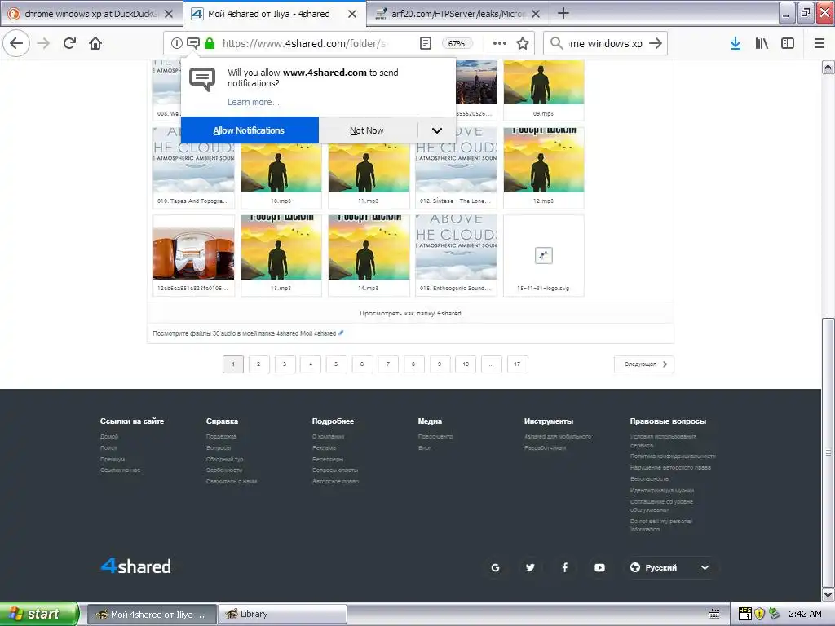Follow the Learn more link

tap(253, 102)
